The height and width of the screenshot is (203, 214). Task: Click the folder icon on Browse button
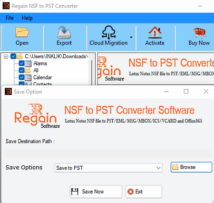coord(175,167)
